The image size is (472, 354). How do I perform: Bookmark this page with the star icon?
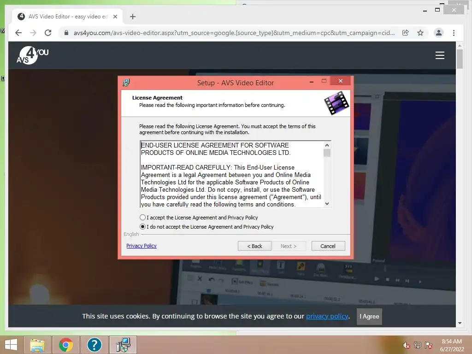click(x=420, y=33)
